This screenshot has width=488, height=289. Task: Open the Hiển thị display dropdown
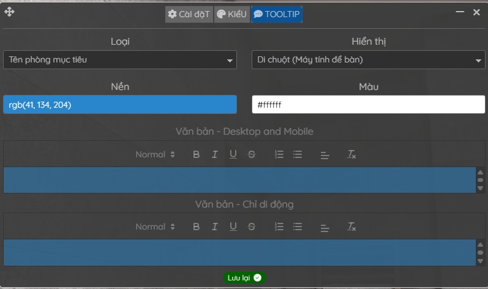[368, 60]
